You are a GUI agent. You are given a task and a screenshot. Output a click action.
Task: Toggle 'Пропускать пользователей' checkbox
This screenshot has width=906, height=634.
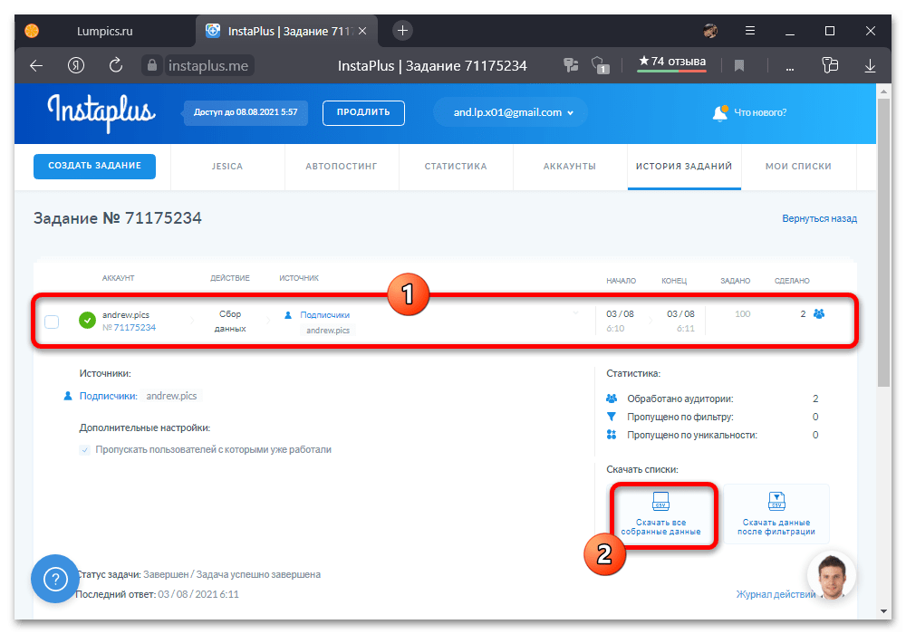[x=84, y=449]
